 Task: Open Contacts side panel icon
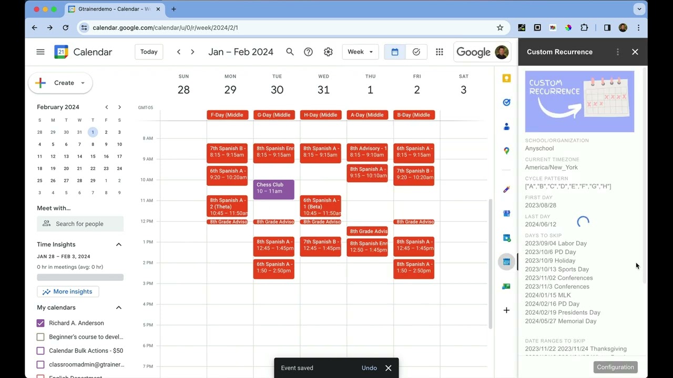point(506,127)
